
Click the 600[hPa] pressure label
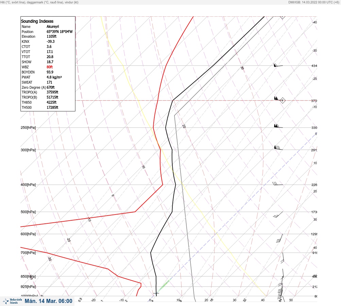coord(28,234)
